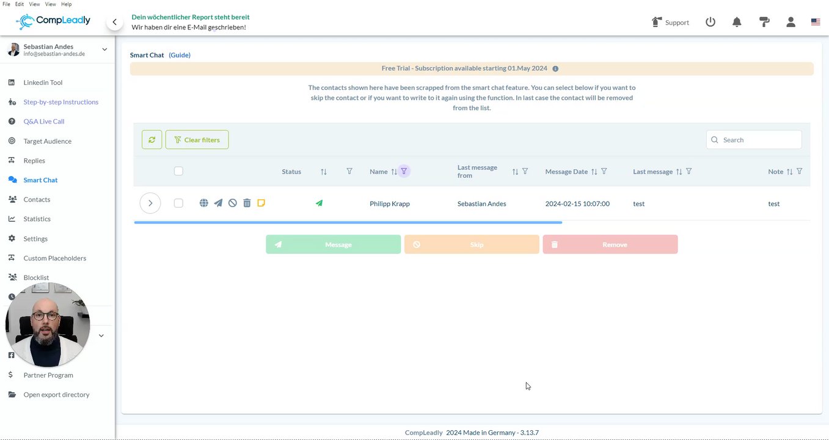The image size is (829, 440).
Task: Open the paint roller theme icon
Action: click(x=764, y=22)
